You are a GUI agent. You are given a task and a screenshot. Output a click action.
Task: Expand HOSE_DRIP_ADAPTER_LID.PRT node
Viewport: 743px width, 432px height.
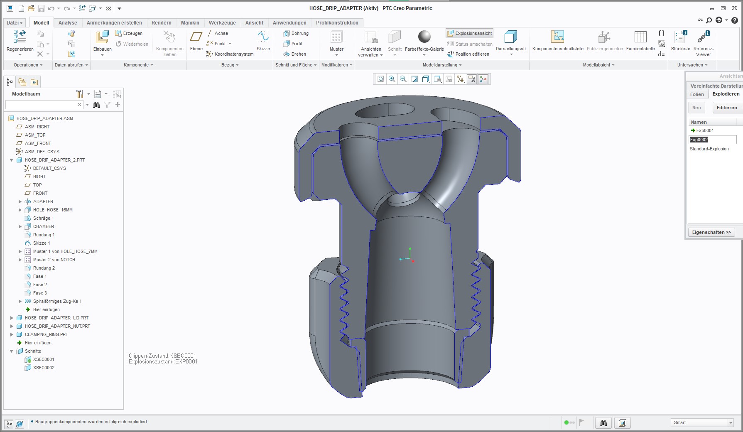click(12, 318)
